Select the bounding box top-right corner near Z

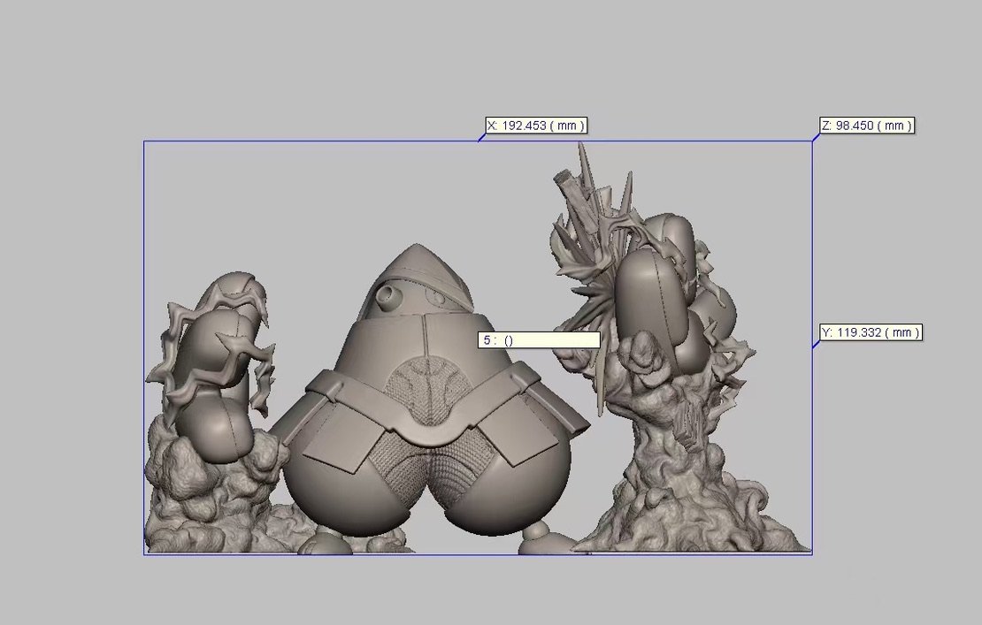812,141
